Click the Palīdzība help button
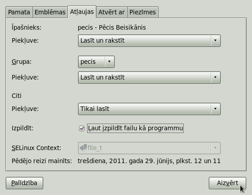 (x=24, y=183)
